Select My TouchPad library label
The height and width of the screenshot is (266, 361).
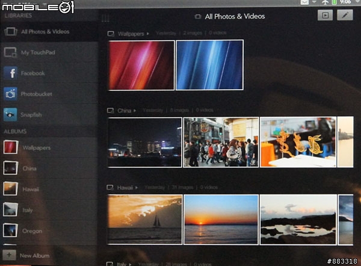pos(38,52)
